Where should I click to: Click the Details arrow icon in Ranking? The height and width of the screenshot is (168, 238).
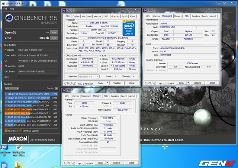[x=57, y=89]
